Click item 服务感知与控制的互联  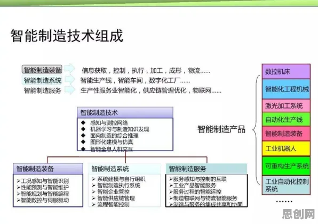(200, 179)
